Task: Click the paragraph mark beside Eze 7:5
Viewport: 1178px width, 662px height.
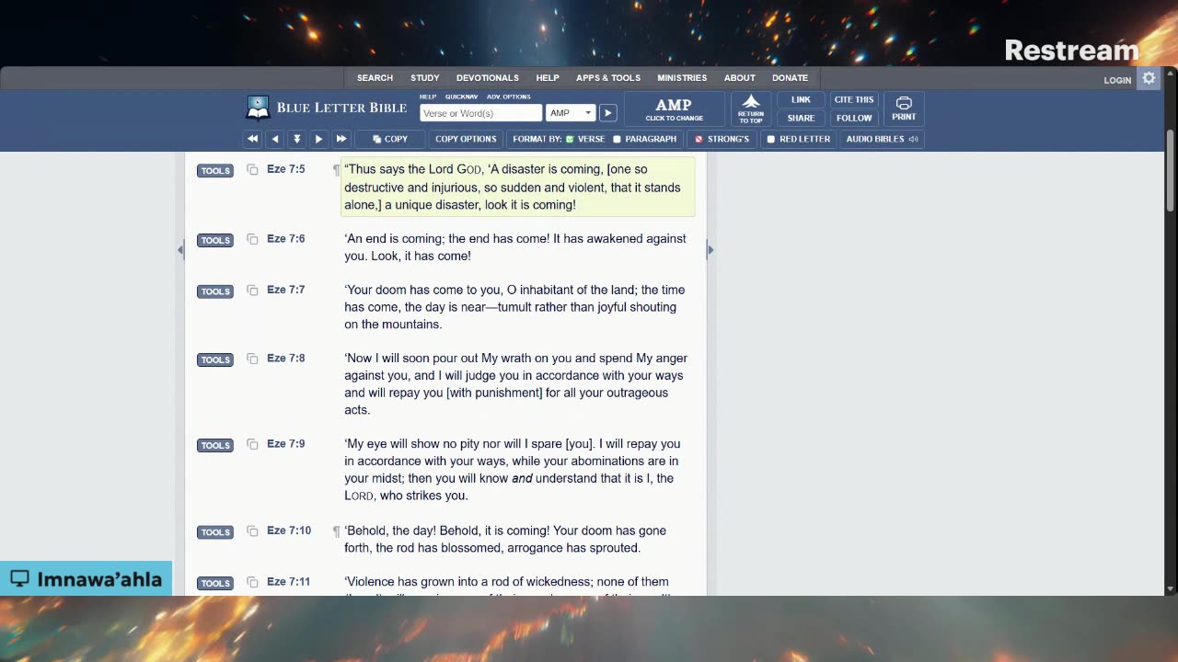Action: [336, 170]
